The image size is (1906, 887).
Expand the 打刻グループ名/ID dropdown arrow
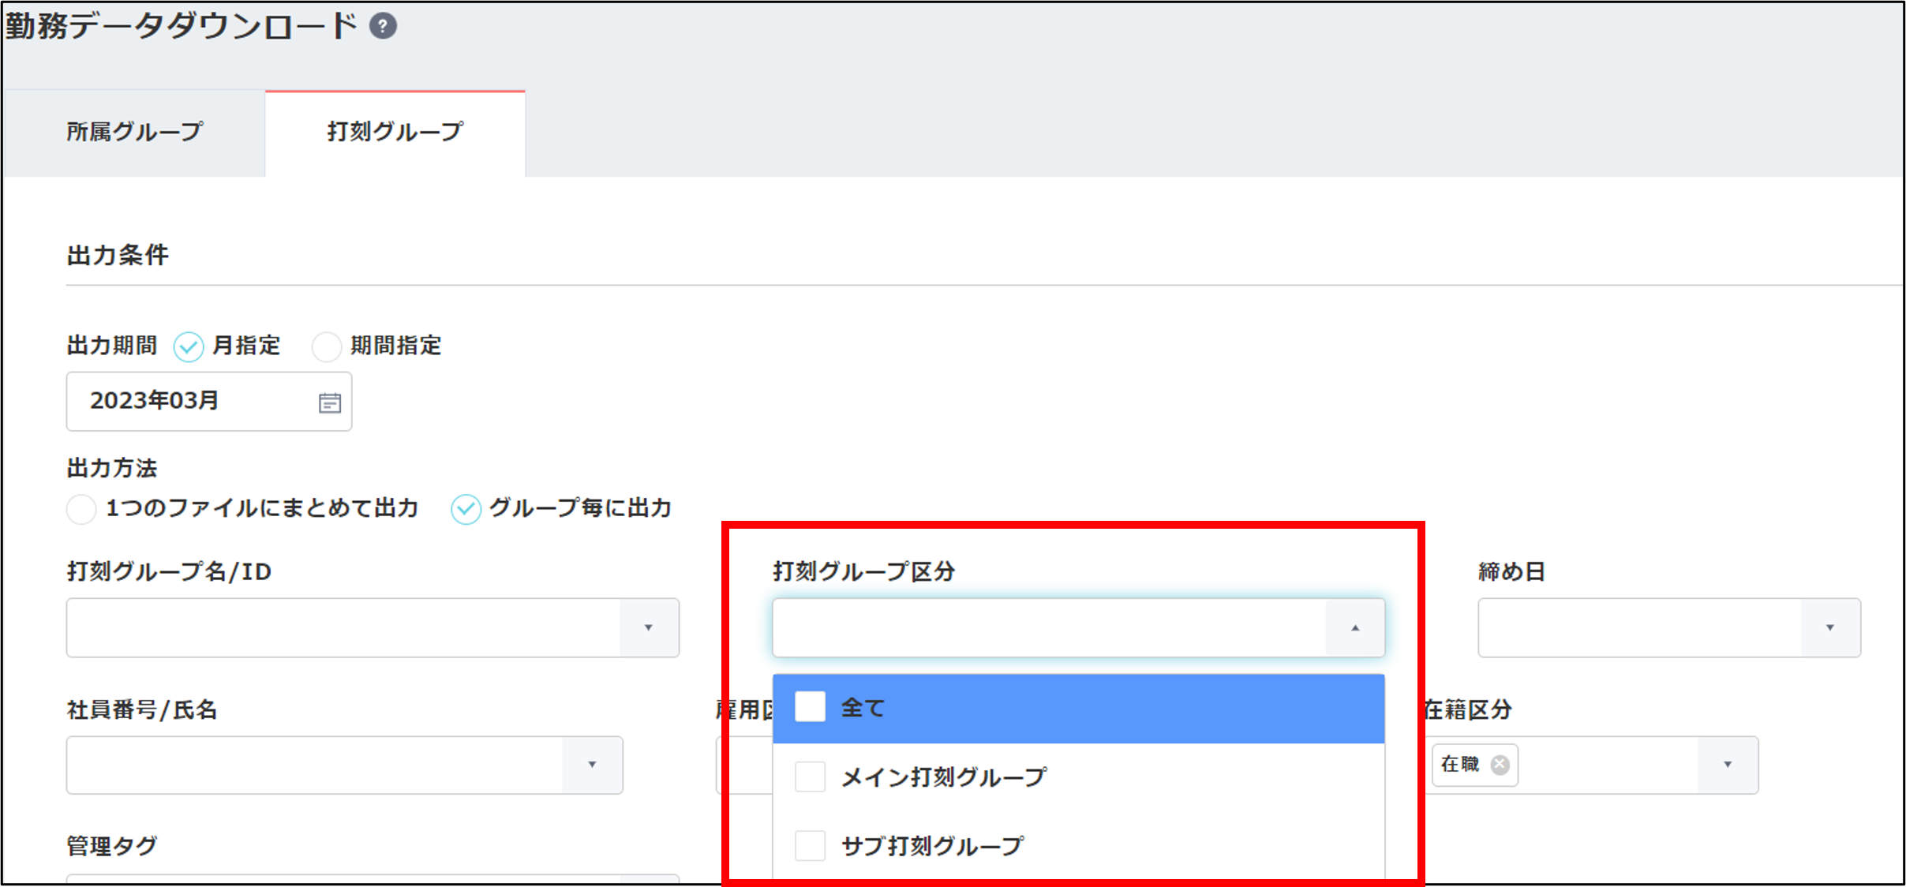click(x=649, y=628)
